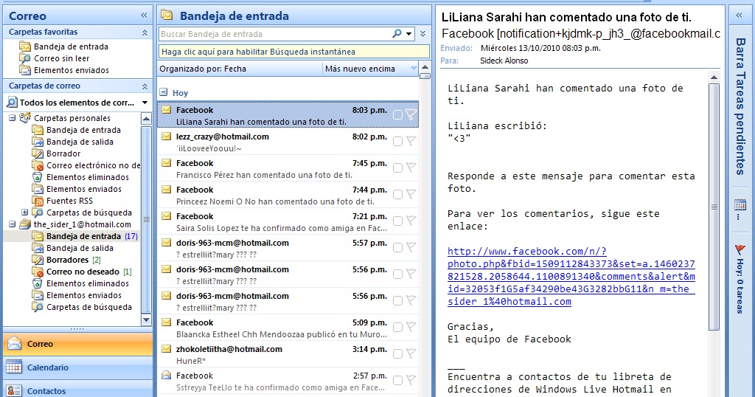Click the reading pane scrollbar thumb
The image size is (755, 397).
[x=714, y=207]
